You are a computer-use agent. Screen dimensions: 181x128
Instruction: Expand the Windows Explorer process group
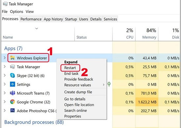5,58
